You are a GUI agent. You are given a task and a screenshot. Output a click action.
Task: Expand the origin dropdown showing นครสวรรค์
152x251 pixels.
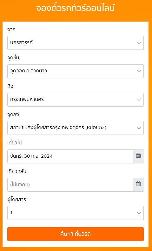[76, 43]
